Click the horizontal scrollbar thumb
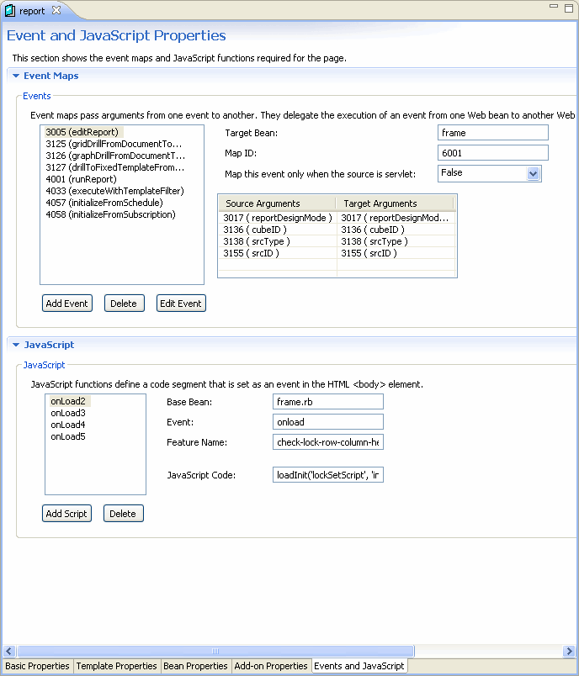Image resolution: width=579 pixels, height=676 pixels. (x=215, y=651)
